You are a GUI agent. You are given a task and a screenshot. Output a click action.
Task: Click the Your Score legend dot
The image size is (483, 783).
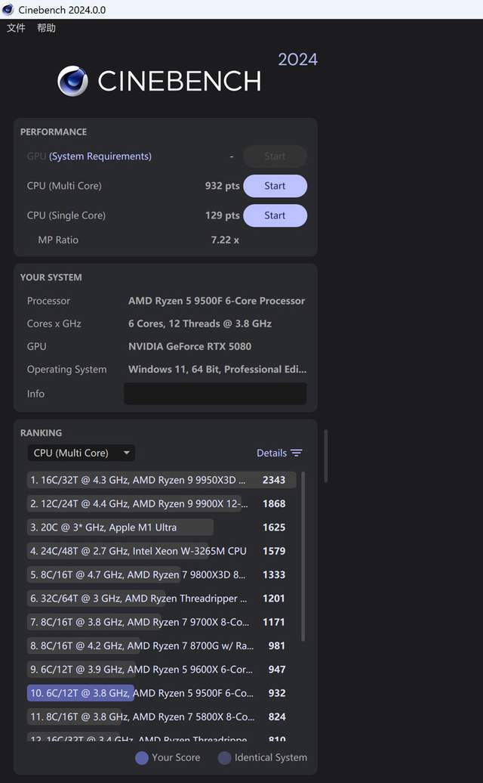tap(141, 757)
